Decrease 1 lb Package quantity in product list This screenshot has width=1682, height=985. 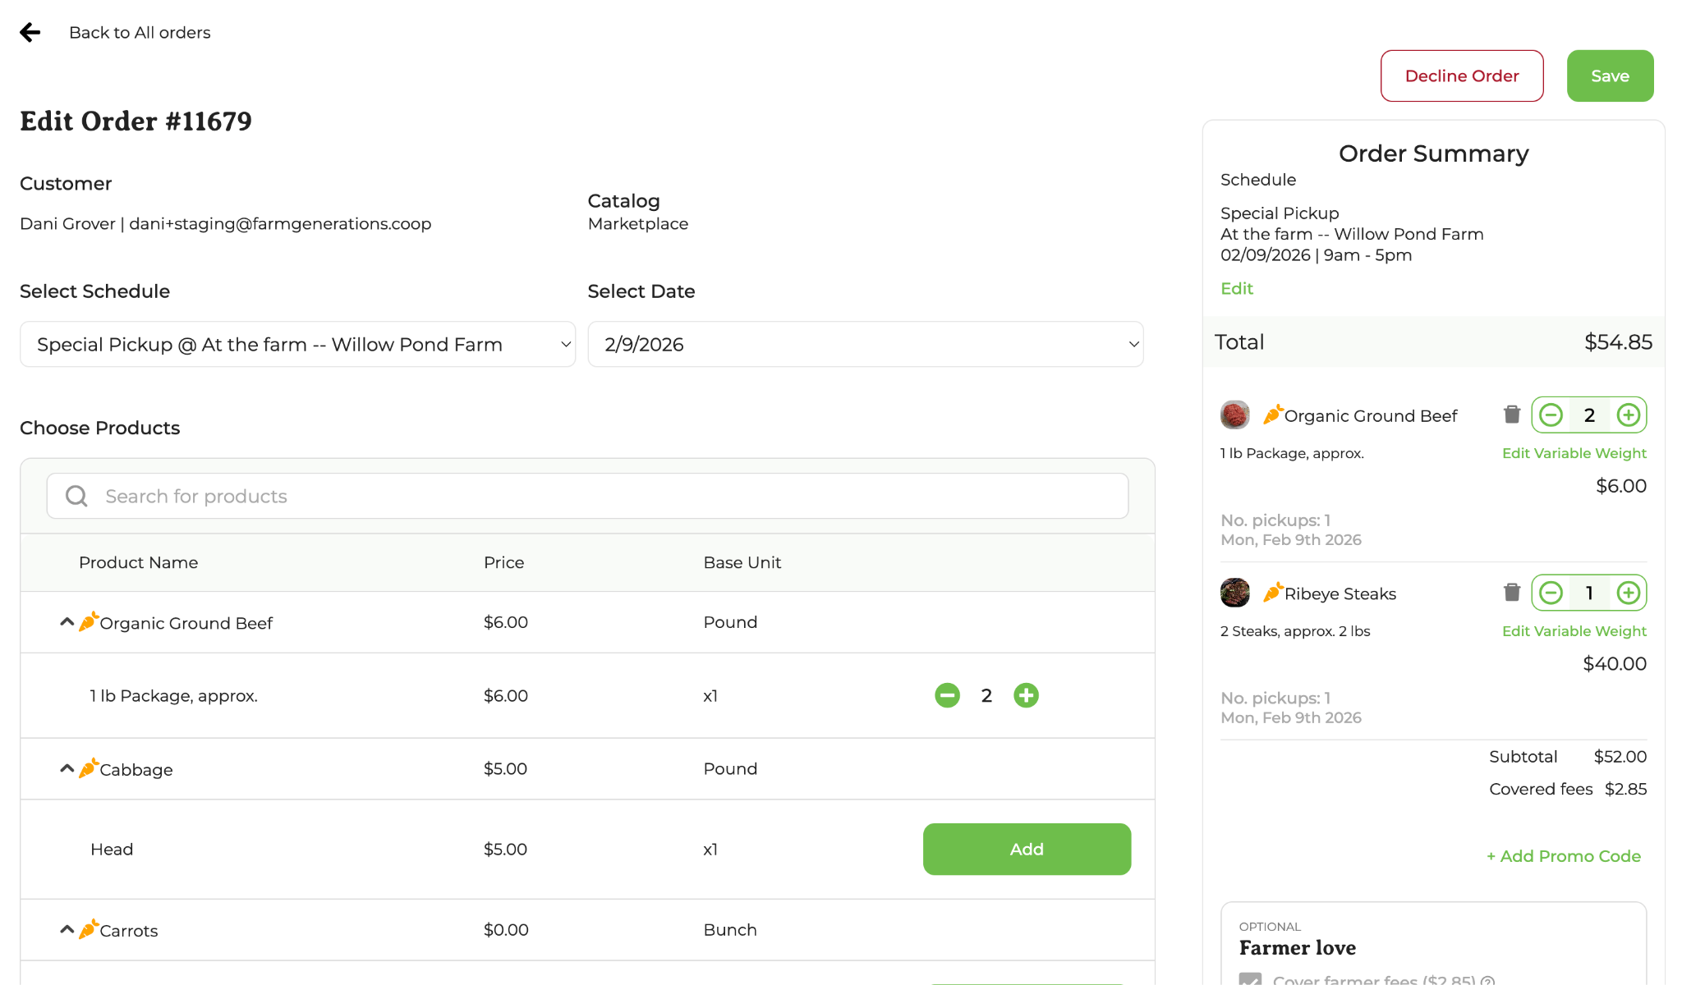[947, 695]
